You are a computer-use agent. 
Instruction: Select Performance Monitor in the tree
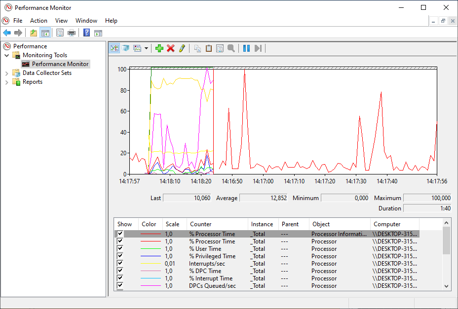pos(60,64)
